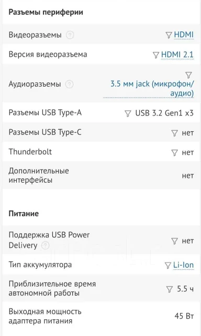Viewport: 201px width, 336px height.
Task: Follow the HDMI 2.1 link
Action: (x=177, y=55)
